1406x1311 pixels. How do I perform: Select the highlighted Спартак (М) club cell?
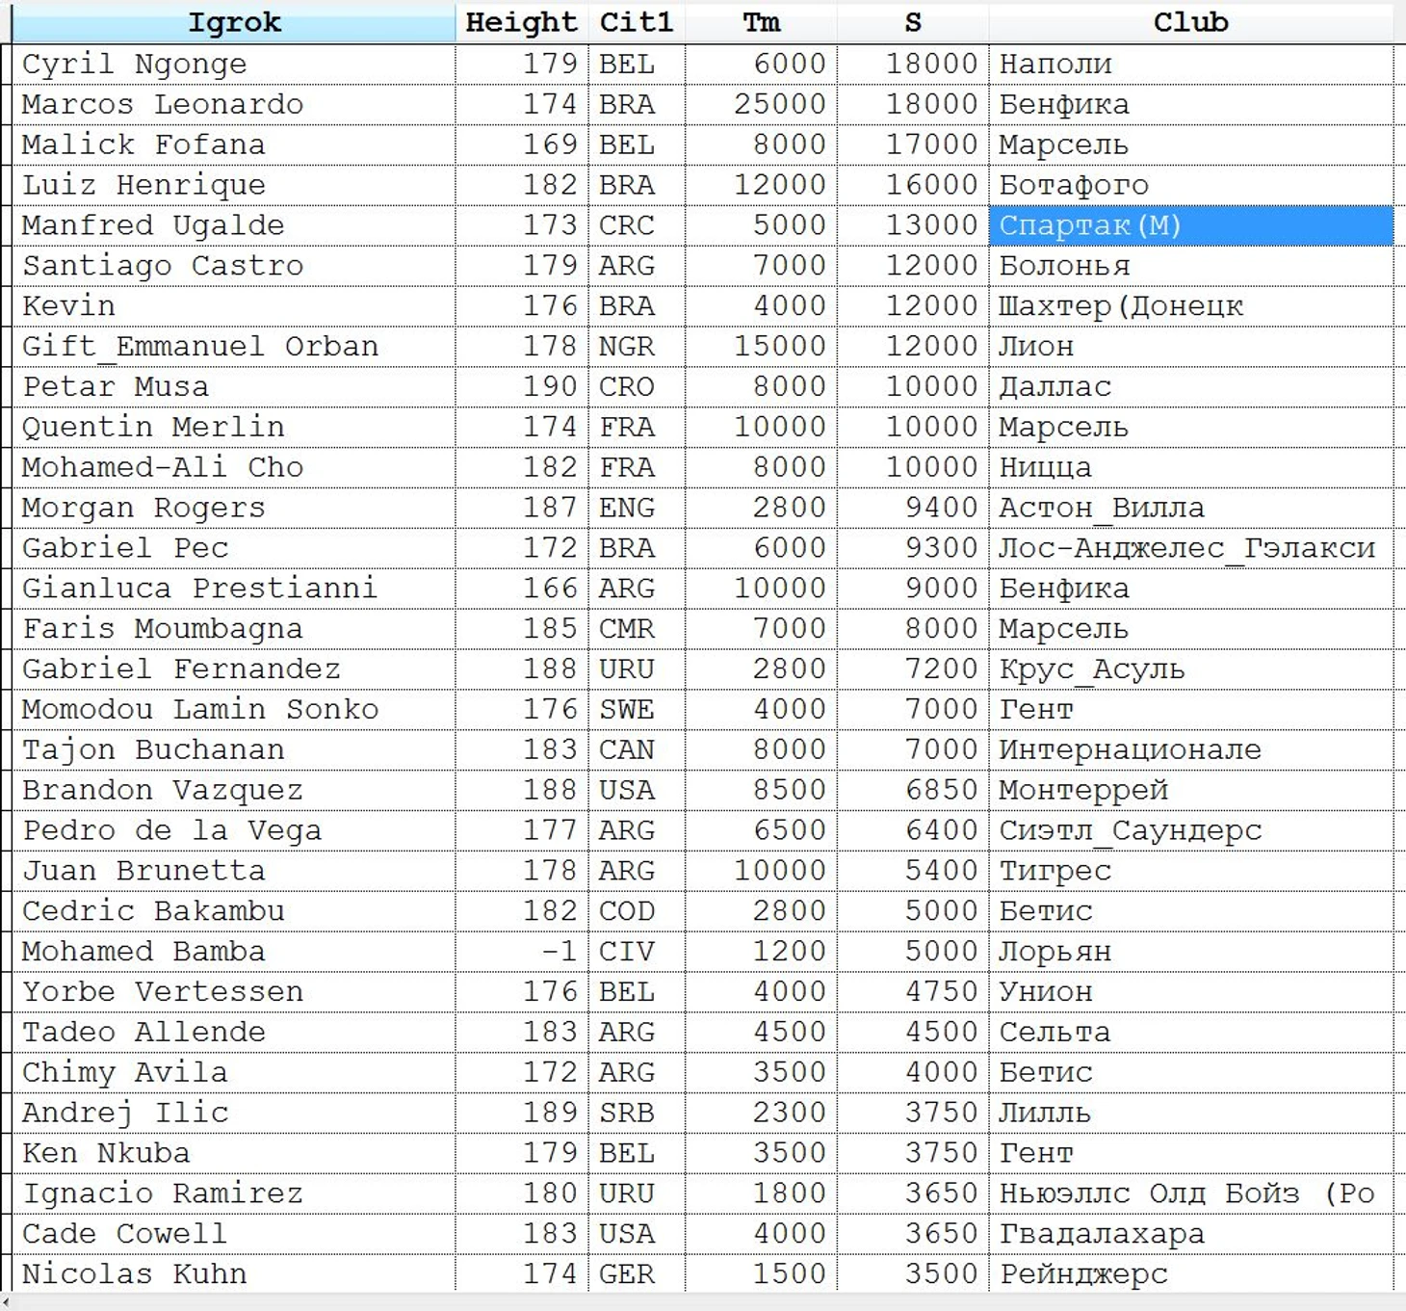coord(1190,225)
